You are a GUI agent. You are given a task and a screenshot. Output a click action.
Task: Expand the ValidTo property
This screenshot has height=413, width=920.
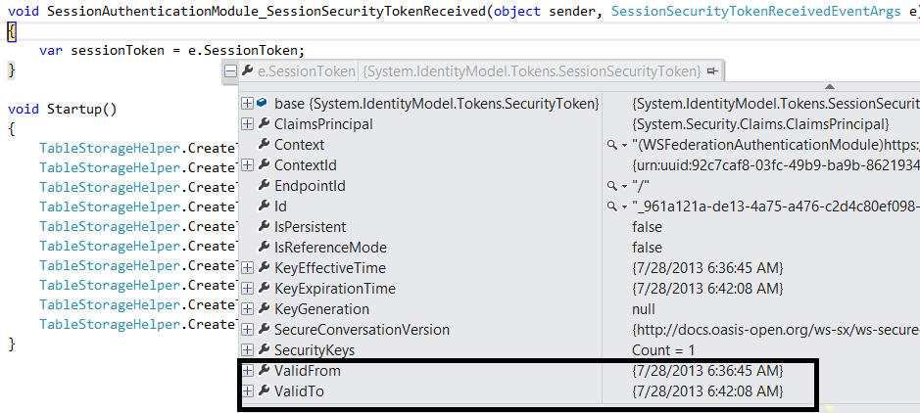(x=247, y=391)
